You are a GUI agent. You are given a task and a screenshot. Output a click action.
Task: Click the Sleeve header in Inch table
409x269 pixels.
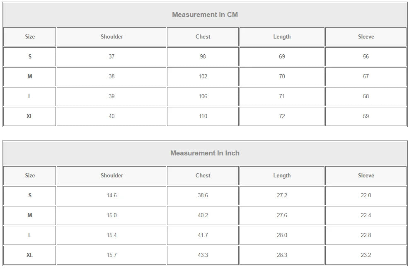pos(366,176)
